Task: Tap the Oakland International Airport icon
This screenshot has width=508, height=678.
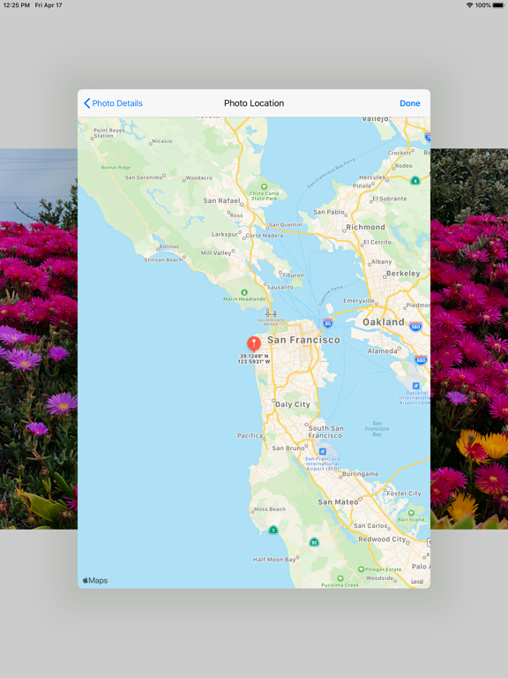Action: (415, 386)
